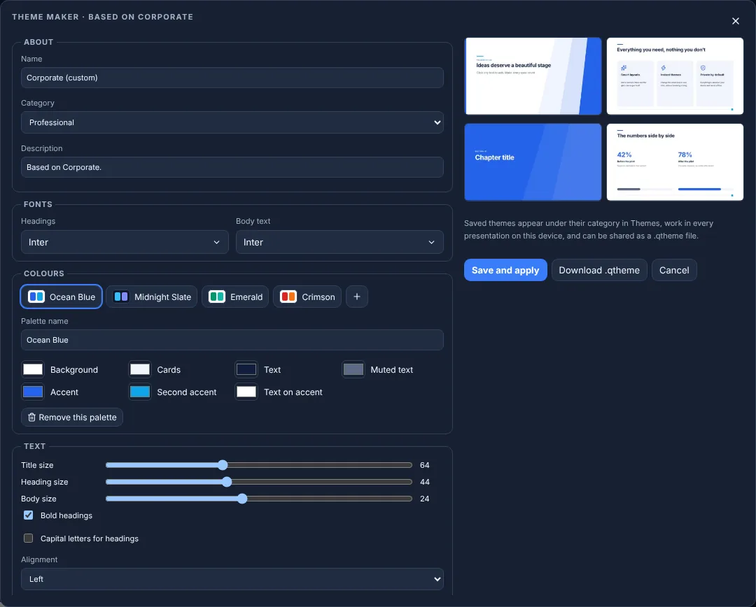Viewport: 756px width, 607px height.
Task: Toggle the Bold headings checkbox
Action: coord(29,515)
